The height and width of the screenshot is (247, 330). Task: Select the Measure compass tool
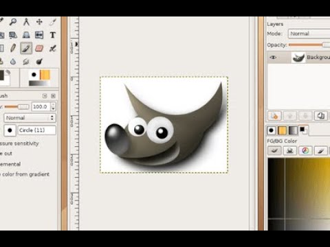pos(26,22)
